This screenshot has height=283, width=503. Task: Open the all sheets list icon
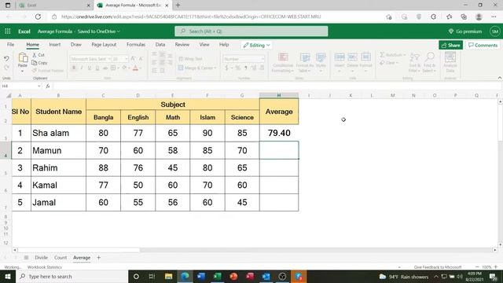tap(26, 258)
